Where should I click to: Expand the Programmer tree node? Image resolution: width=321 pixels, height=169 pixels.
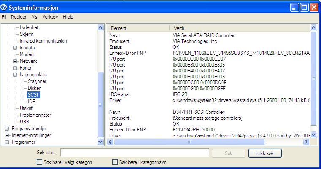click(7, 142)
